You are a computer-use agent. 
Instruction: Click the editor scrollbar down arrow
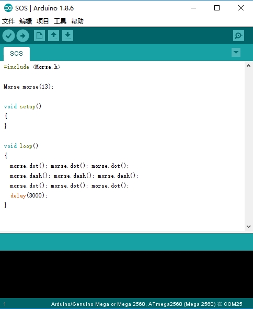click(x=249, y=227)
